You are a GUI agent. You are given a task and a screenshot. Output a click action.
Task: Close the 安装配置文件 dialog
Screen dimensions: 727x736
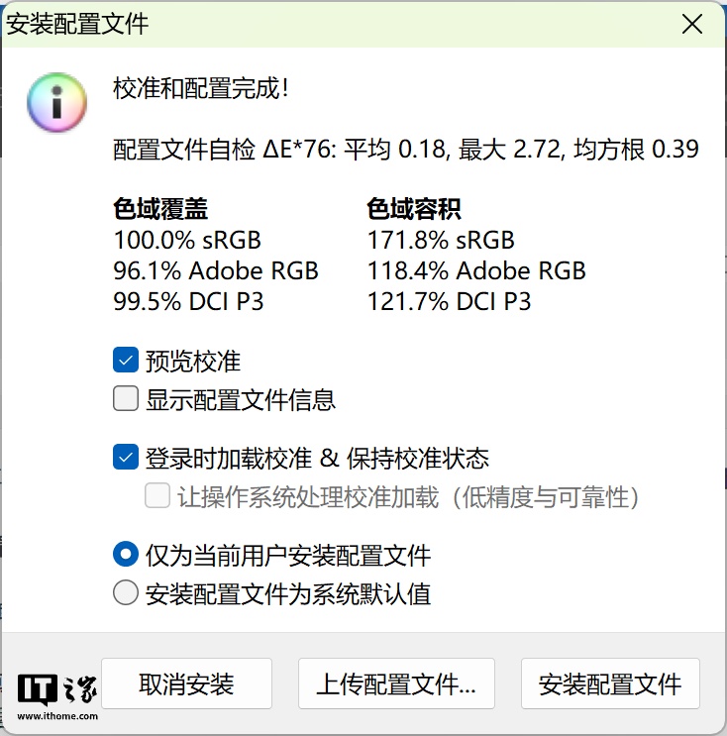pyautogui.click(x=692, y=24)
